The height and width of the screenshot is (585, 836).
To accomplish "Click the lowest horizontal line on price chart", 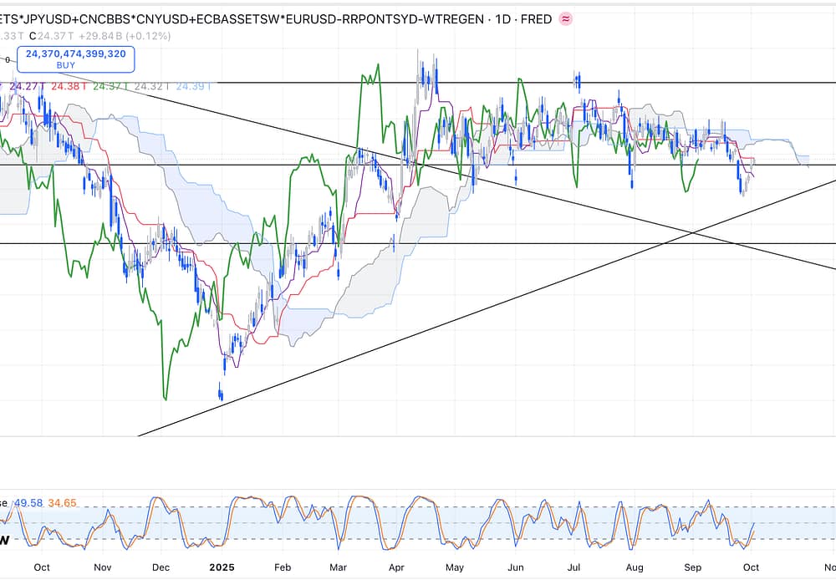I will (502, 243).
